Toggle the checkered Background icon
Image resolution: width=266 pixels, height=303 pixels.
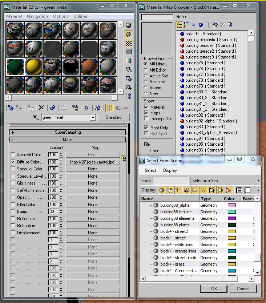129,43
